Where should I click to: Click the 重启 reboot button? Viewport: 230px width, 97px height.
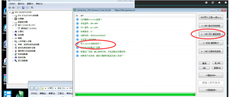[204, 63]
